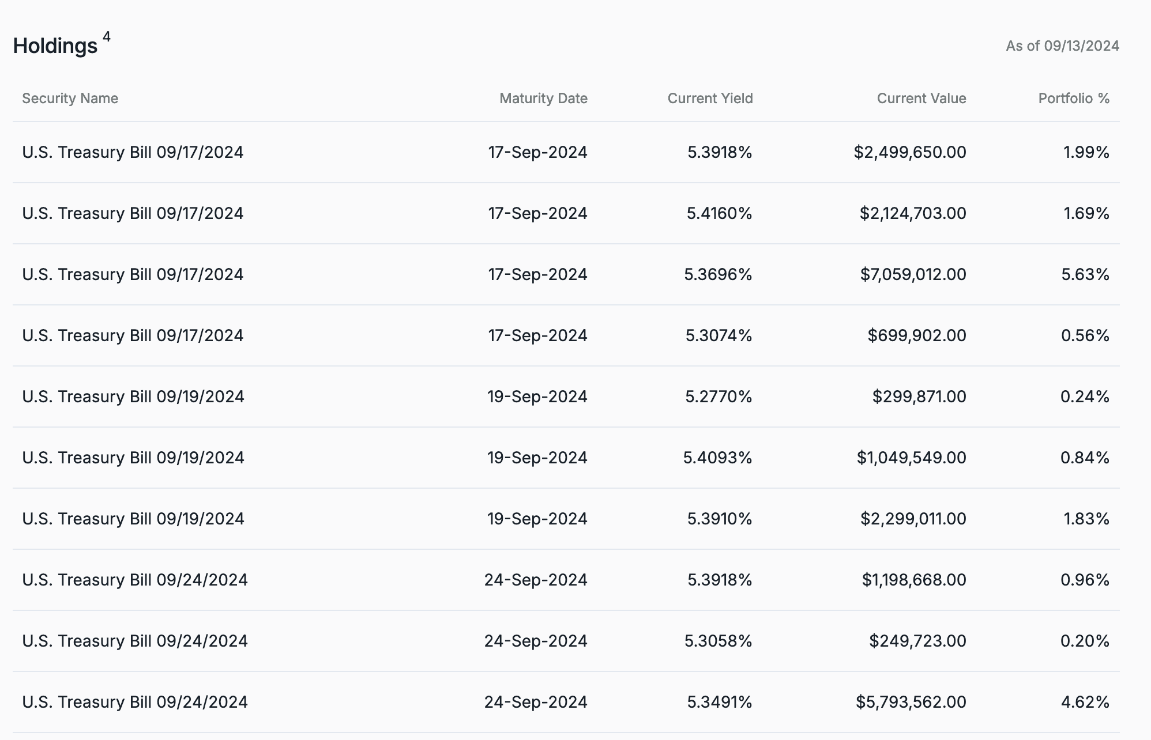Click the 5.4093% current yield
This screenshot has height=740, width=1151.
click(717, 458)
